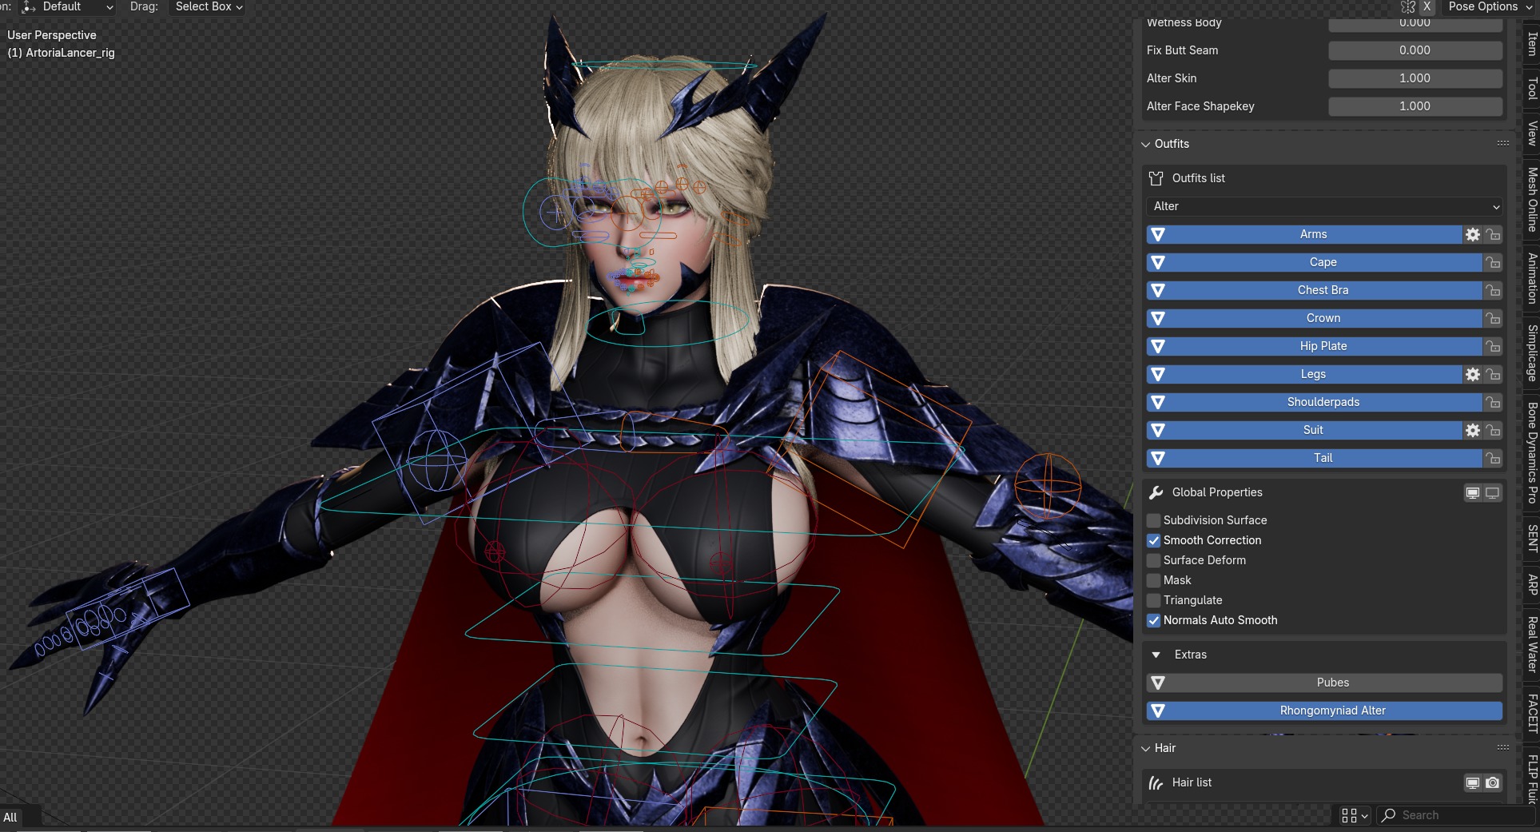Switch to the ARP sidebar tab
The width and height of the screenshot is (1540, 832).
tap(1532, 585)
